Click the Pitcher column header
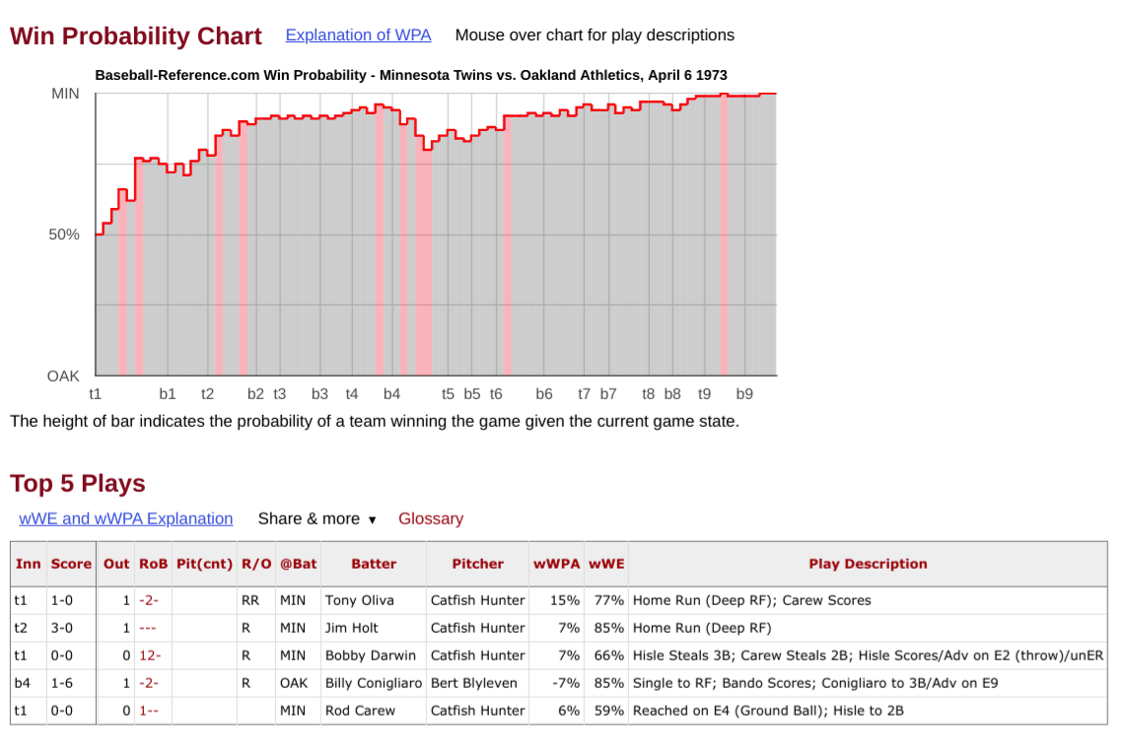The height and width of the screenshot is (750, 1126). click(477, 564)
